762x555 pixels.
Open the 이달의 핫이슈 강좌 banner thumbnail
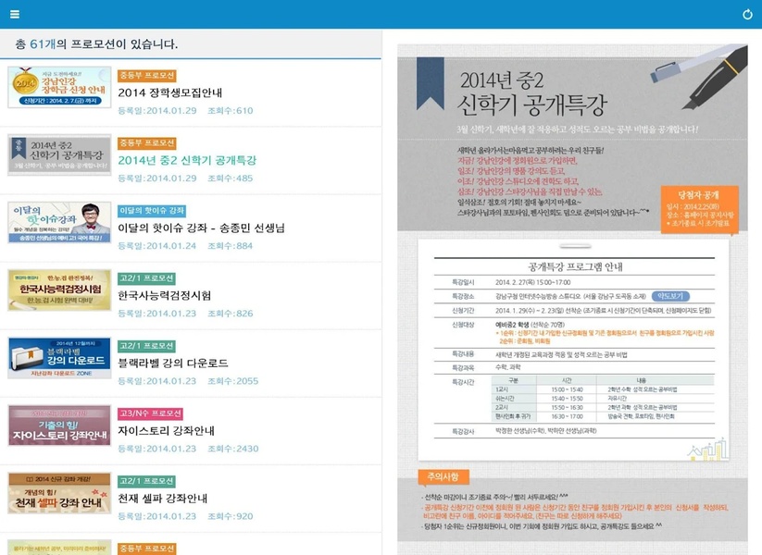point(59,222)
